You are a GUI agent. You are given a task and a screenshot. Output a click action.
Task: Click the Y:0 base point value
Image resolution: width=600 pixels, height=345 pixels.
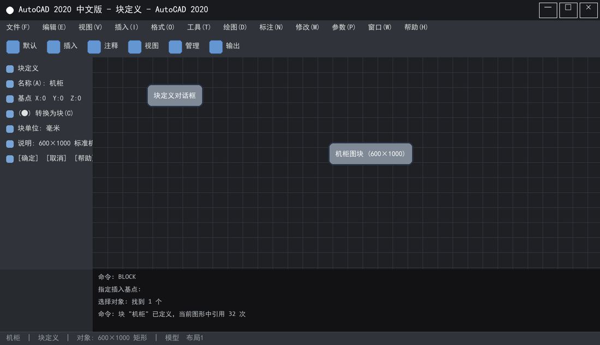point(58,98)
